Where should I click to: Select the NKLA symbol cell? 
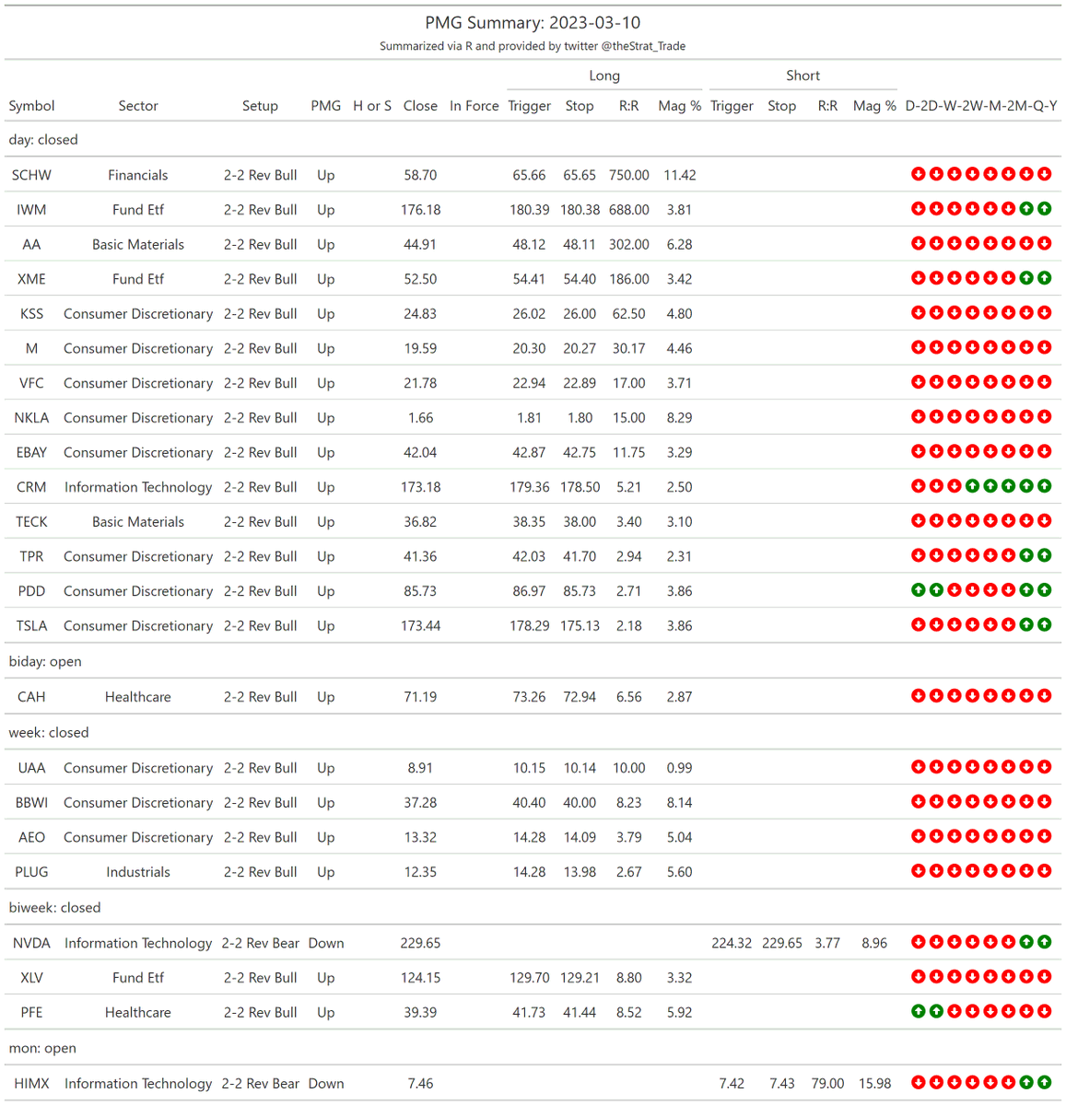click(x=31, y=418)
